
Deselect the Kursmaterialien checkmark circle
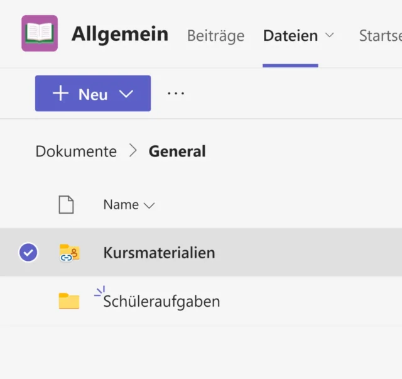[28, 253]
